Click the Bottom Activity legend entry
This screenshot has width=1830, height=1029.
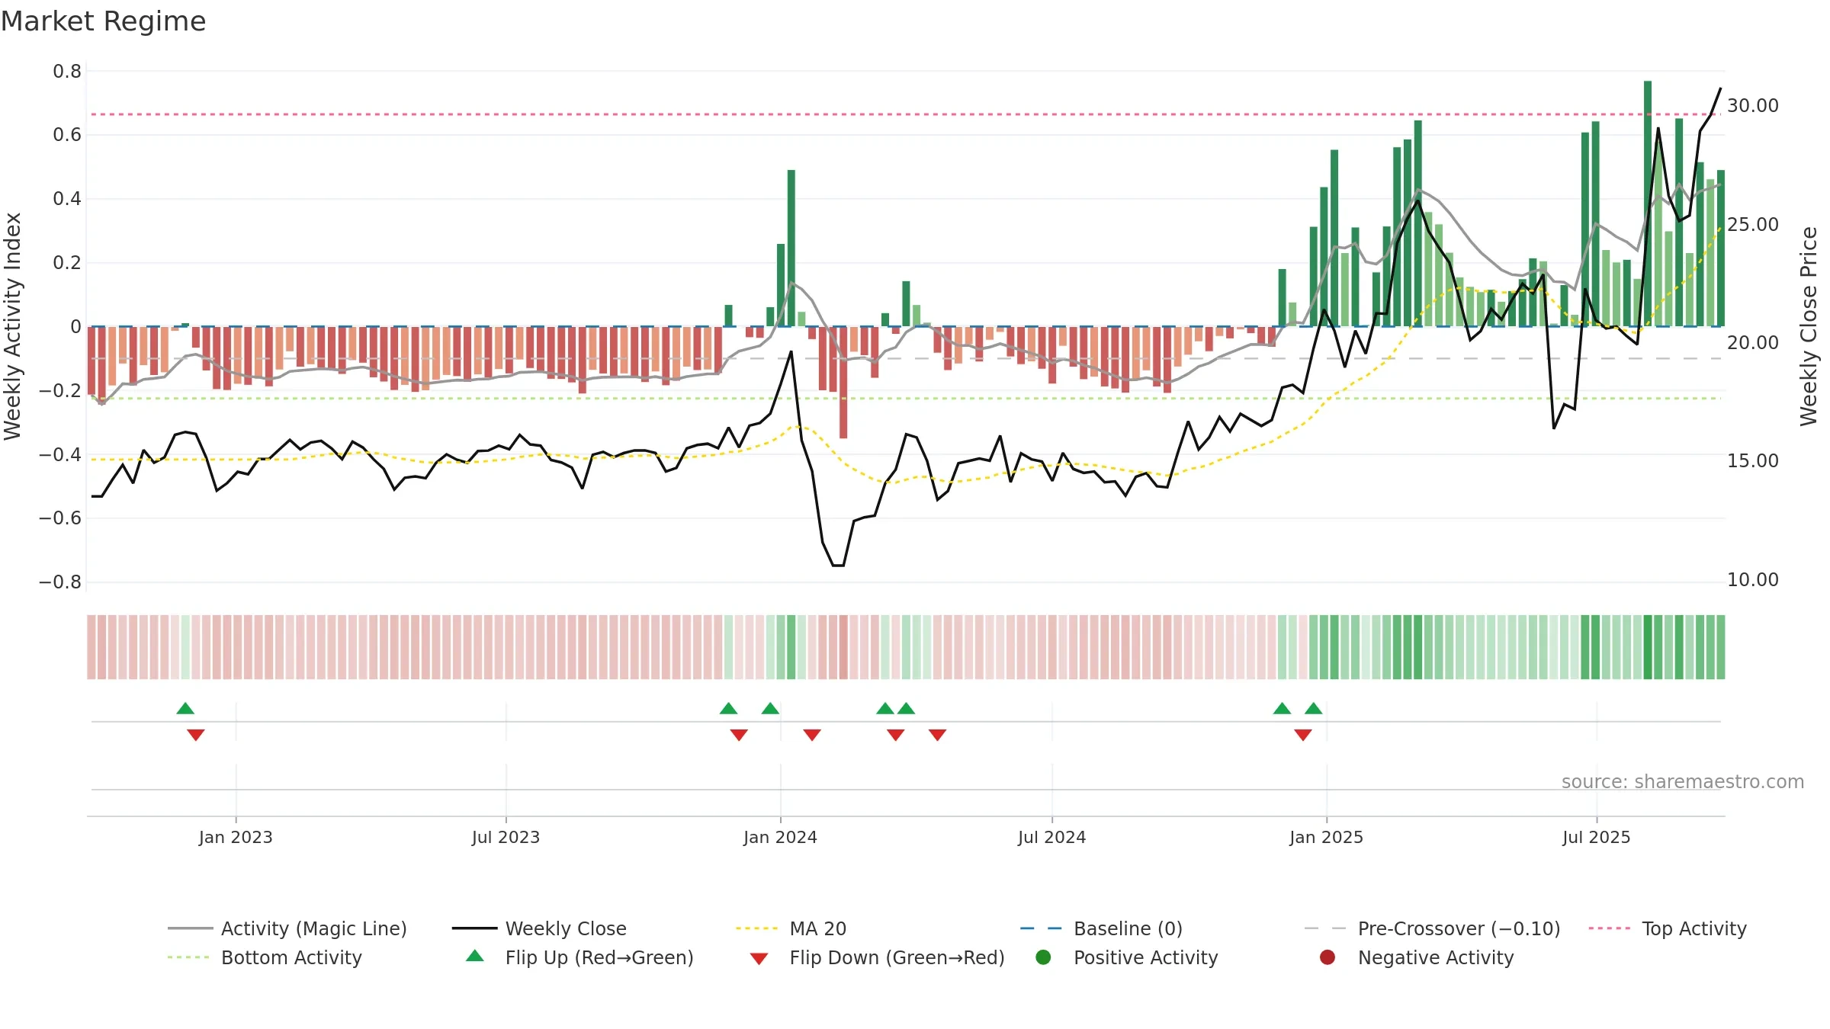point(265,957)
